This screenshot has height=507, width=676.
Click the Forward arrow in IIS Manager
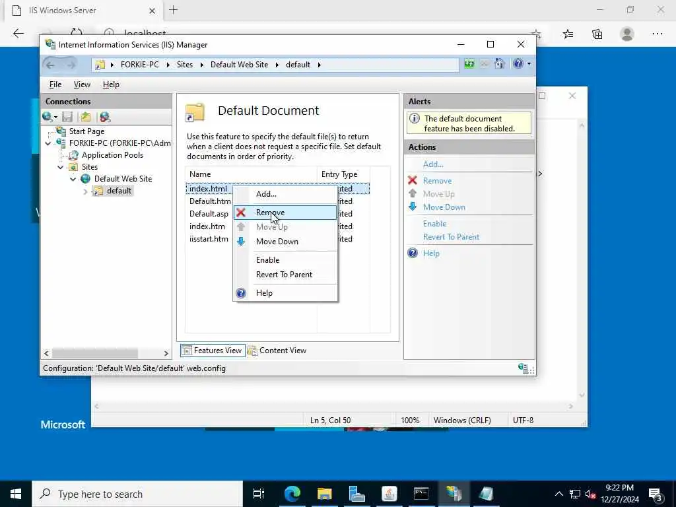click(71, 65)
